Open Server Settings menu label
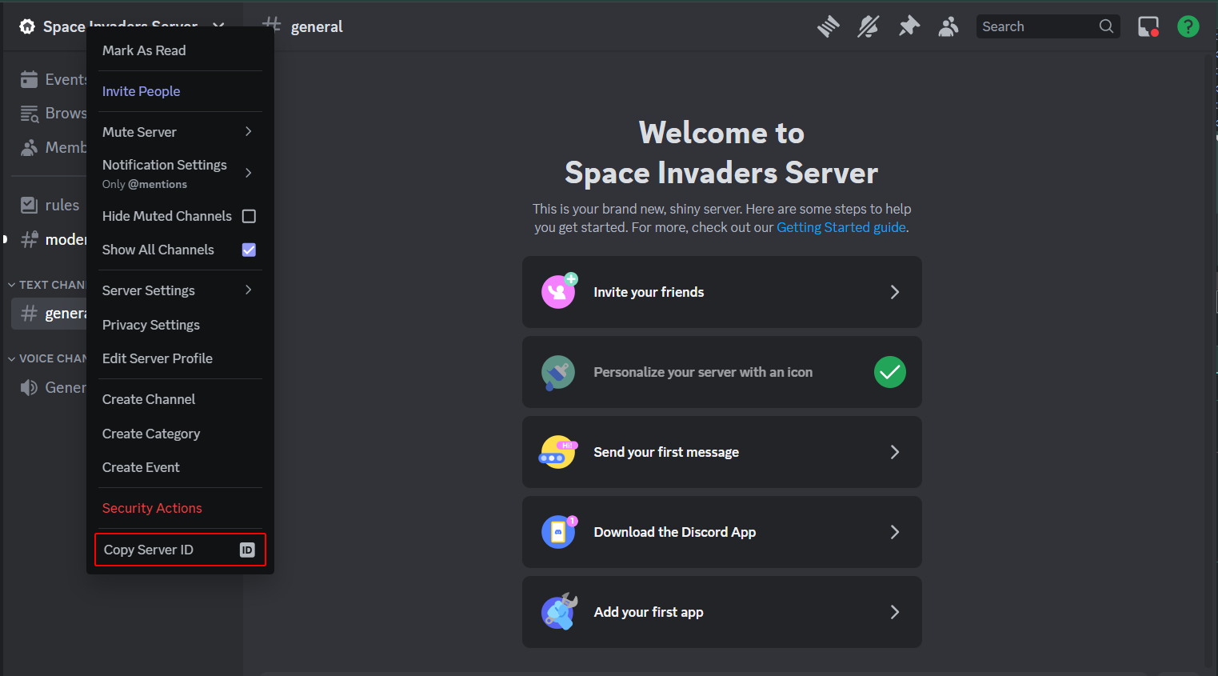The image size is (1218, 676). (x=149, y=290)
